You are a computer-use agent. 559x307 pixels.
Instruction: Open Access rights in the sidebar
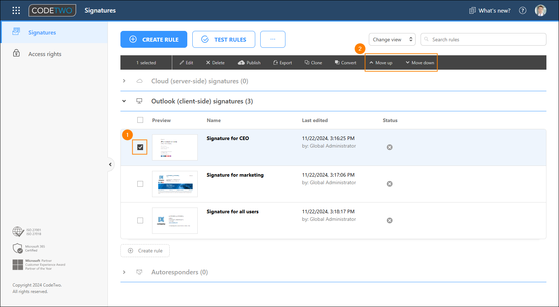54,54
